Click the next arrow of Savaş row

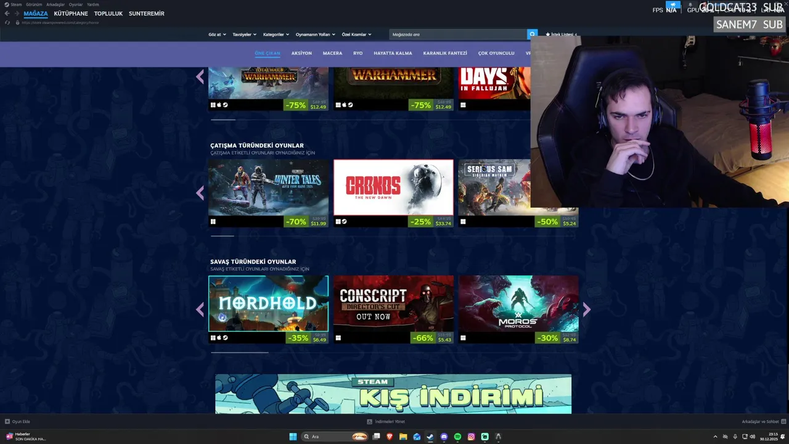click(587, 310)
